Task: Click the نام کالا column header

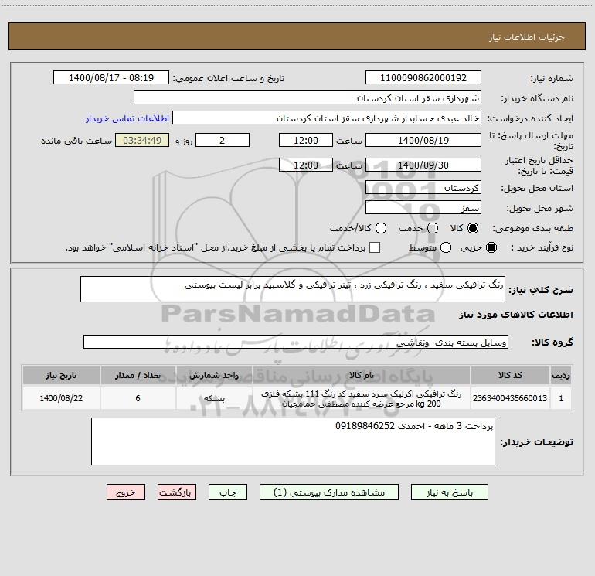Action: (x=362, y=375)
